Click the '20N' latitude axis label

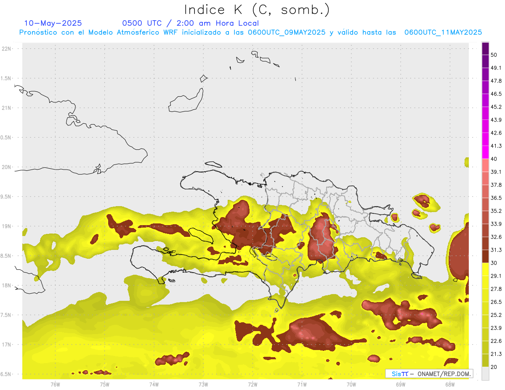tap(7, 167)
